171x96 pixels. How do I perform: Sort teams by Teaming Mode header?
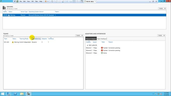[24, 39]
